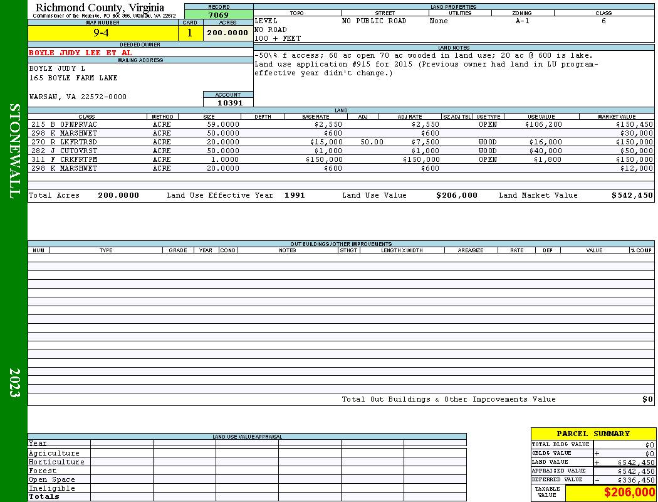The height and width of the screenshot is (502, 658).
Task: Click the appraised value $542,450
Action: 636,471
